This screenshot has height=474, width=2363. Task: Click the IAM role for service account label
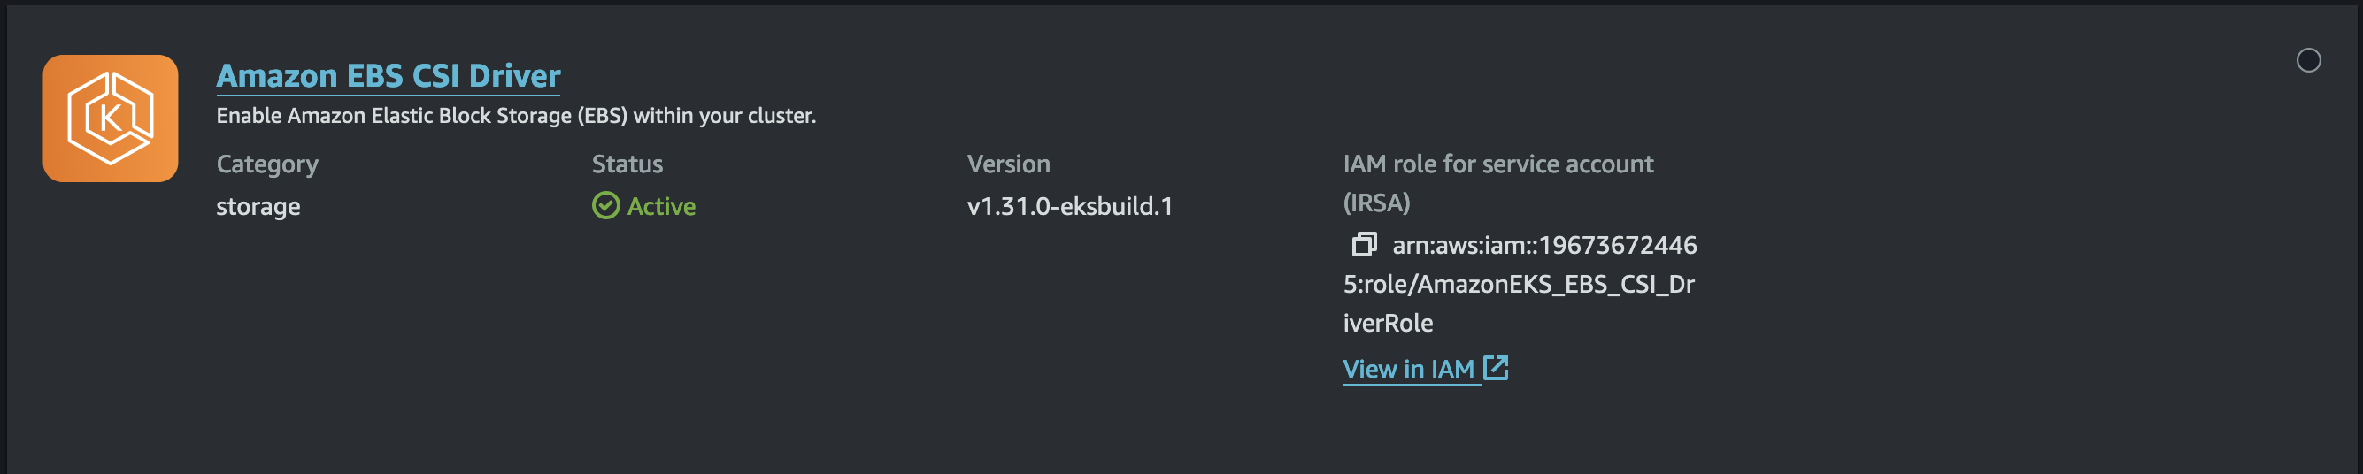[1498, 164]
